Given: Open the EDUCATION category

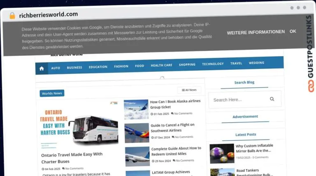Looking at the screenshot, I should (98, 67).
